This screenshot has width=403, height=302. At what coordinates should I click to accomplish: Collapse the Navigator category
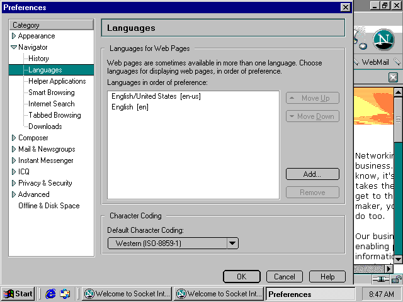14,47
